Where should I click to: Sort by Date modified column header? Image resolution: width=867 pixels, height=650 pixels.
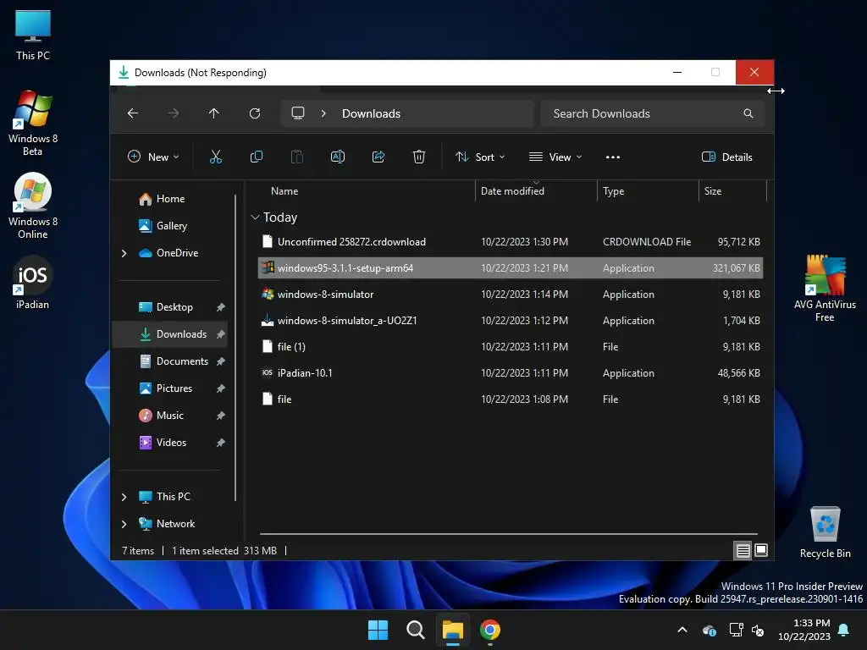pyautogui.click(x=512, y=191)
